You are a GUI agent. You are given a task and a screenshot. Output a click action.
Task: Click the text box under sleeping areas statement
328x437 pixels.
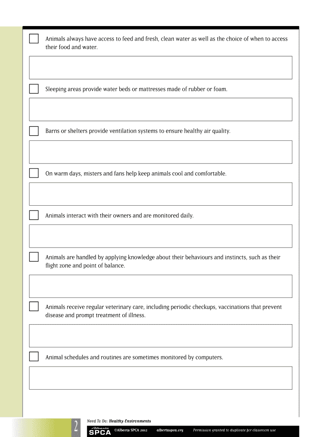161,109
